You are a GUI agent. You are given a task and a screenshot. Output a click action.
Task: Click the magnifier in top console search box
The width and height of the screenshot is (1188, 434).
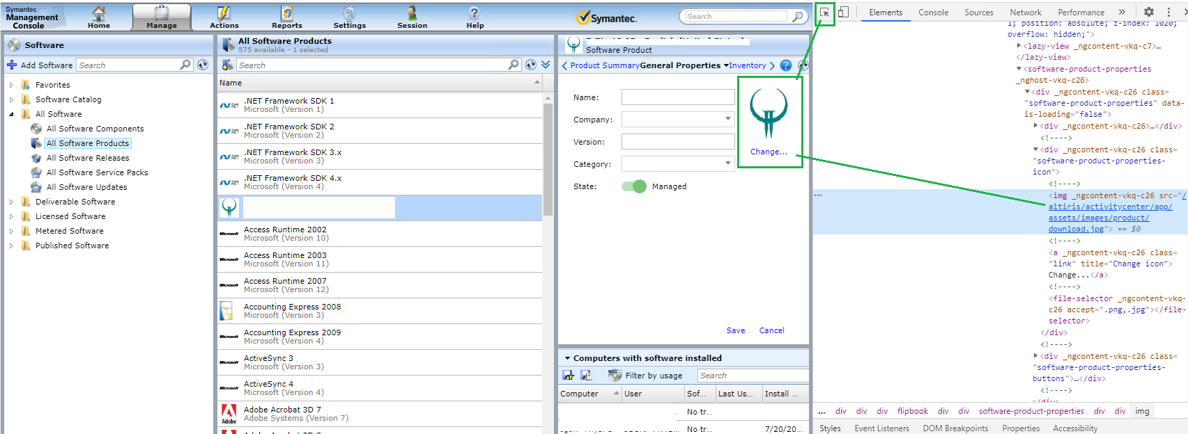coord(798,16)
